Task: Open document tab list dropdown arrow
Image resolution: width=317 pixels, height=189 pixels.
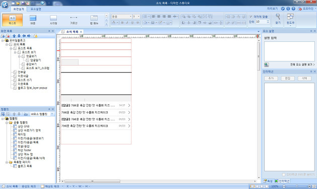Action: click(x=258, y=32)
